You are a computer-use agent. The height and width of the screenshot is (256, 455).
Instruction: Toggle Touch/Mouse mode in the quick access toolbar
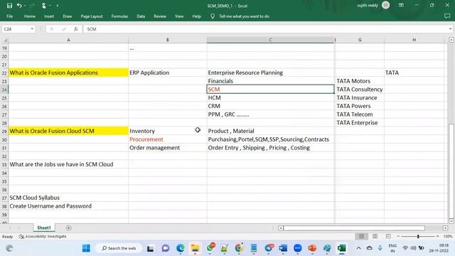pos(43,6)
